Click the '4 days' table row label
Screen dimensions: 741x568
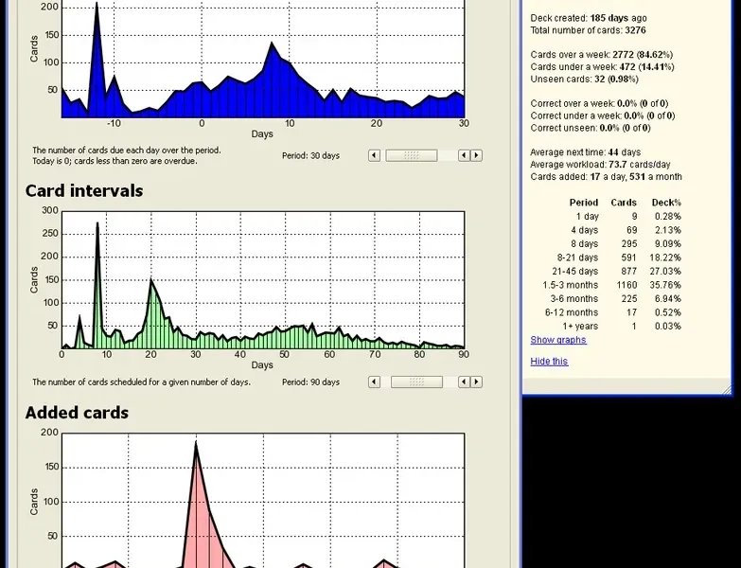tap(585, 230)
